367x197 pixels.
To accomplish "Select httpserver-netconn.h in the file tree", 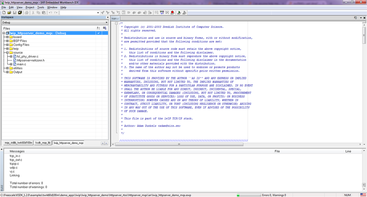I will 30,60.
